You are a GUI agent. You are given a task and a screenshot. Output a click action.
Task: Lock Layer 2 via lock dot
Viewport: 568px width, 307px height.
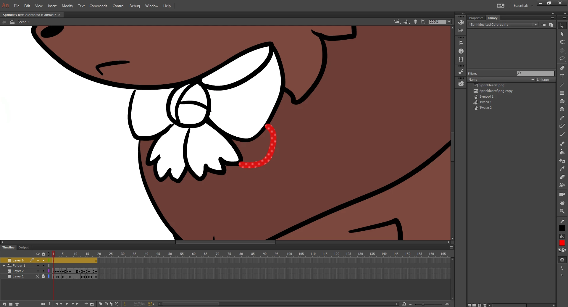pyautogui.click(x=43, y=271)
